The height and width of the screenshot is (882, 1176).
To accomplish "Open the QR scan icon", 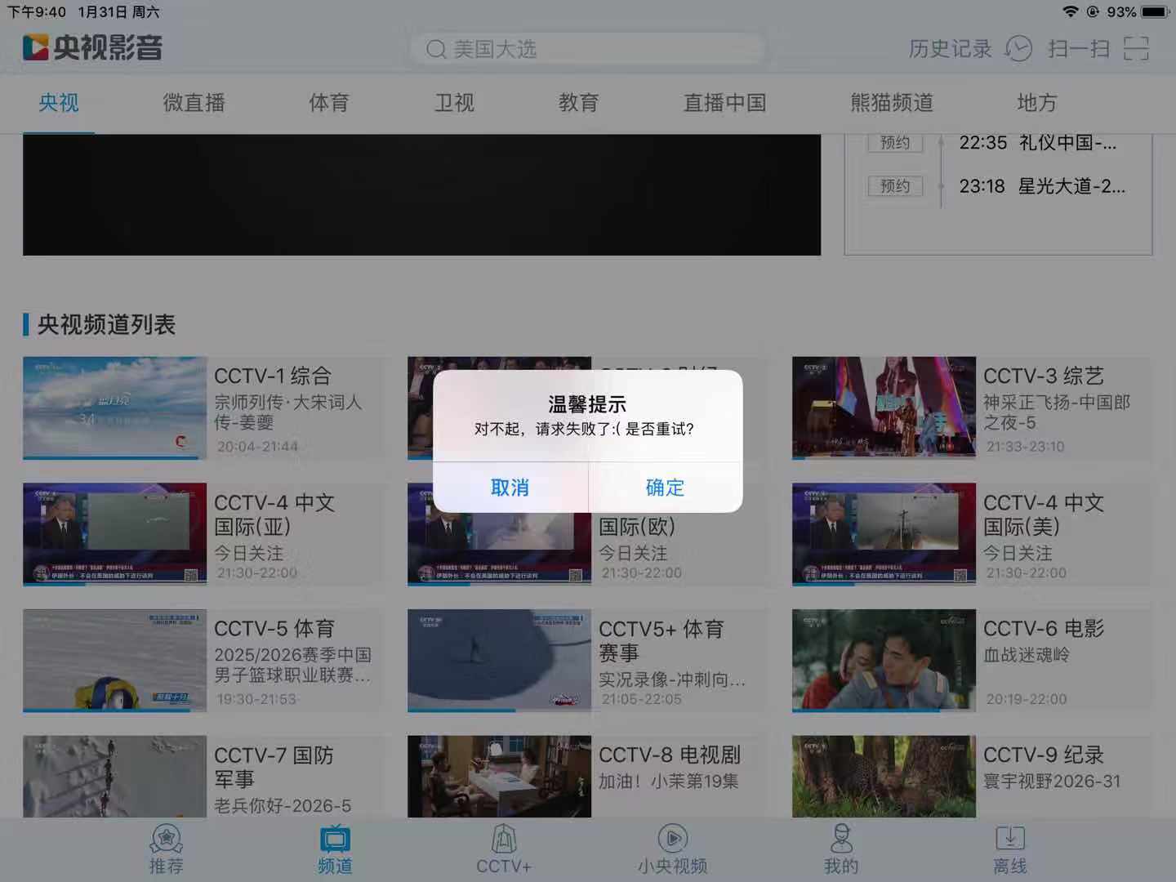I will click(x=1135, y=49).
